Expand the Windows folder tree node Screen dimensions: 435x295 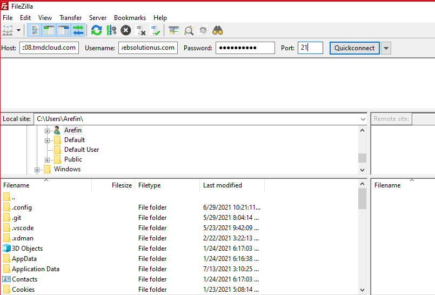point(37,170)
